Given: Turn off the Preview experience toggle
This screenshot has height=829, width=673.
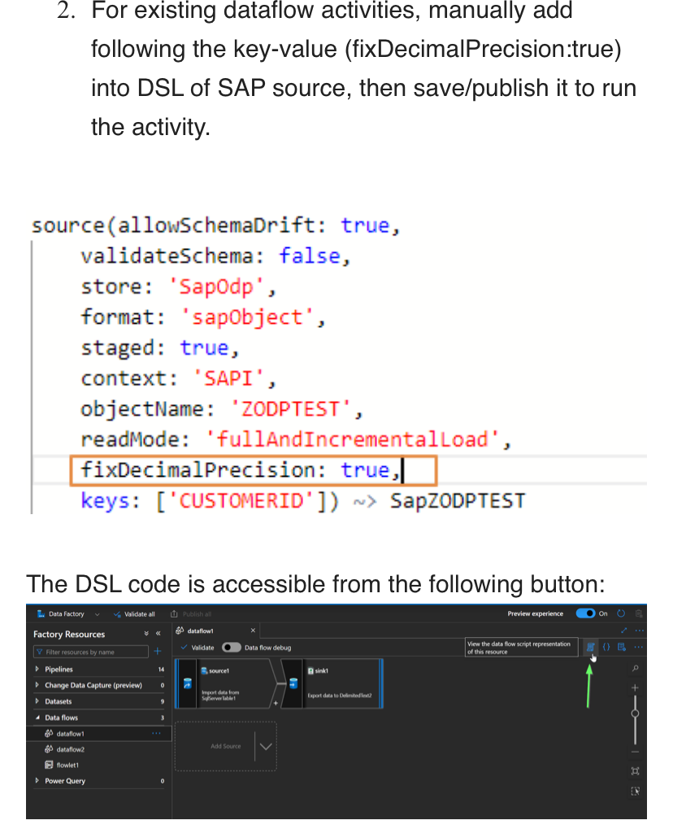Looking at the screenshot, I should pyautogui.click(x=585, y=613).
